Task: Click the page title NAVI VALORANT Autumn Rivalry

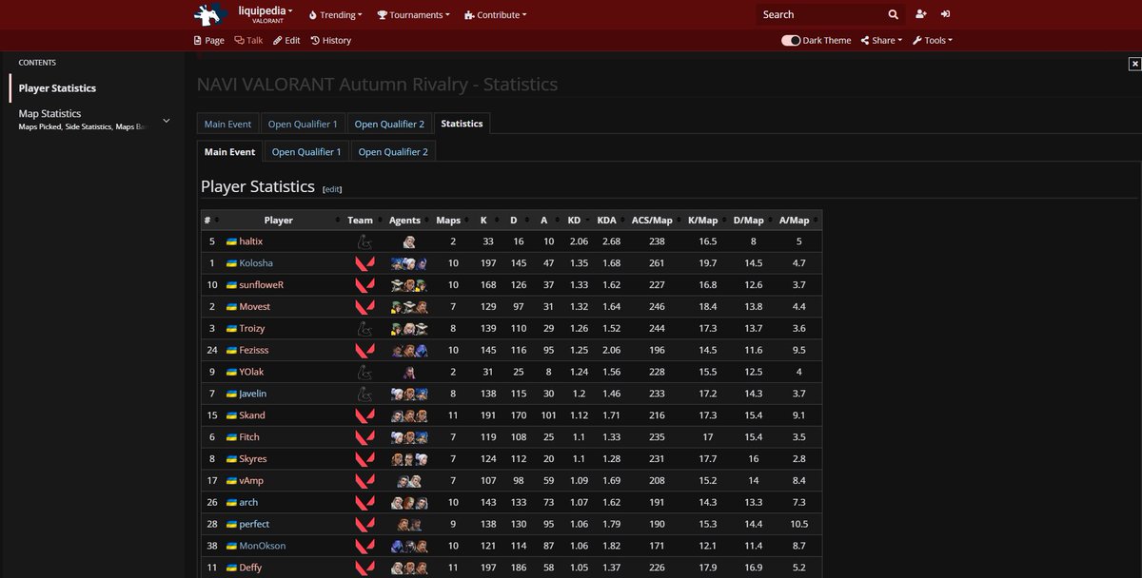Action: [x=377, y=85]
